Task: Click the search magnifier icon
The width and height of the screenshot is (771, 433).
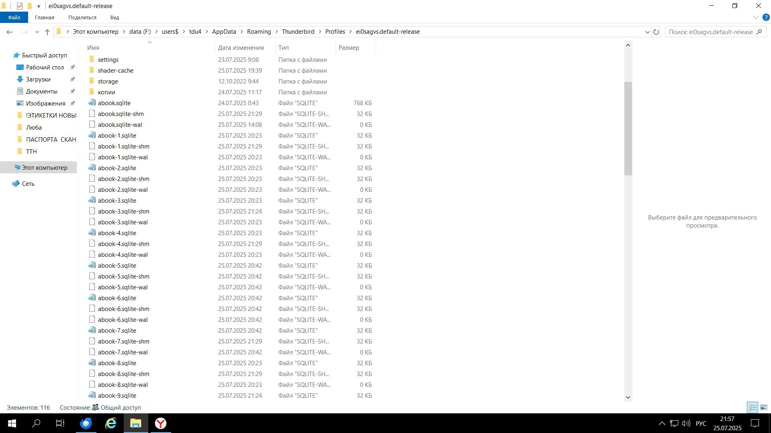Action: [759, 32]
